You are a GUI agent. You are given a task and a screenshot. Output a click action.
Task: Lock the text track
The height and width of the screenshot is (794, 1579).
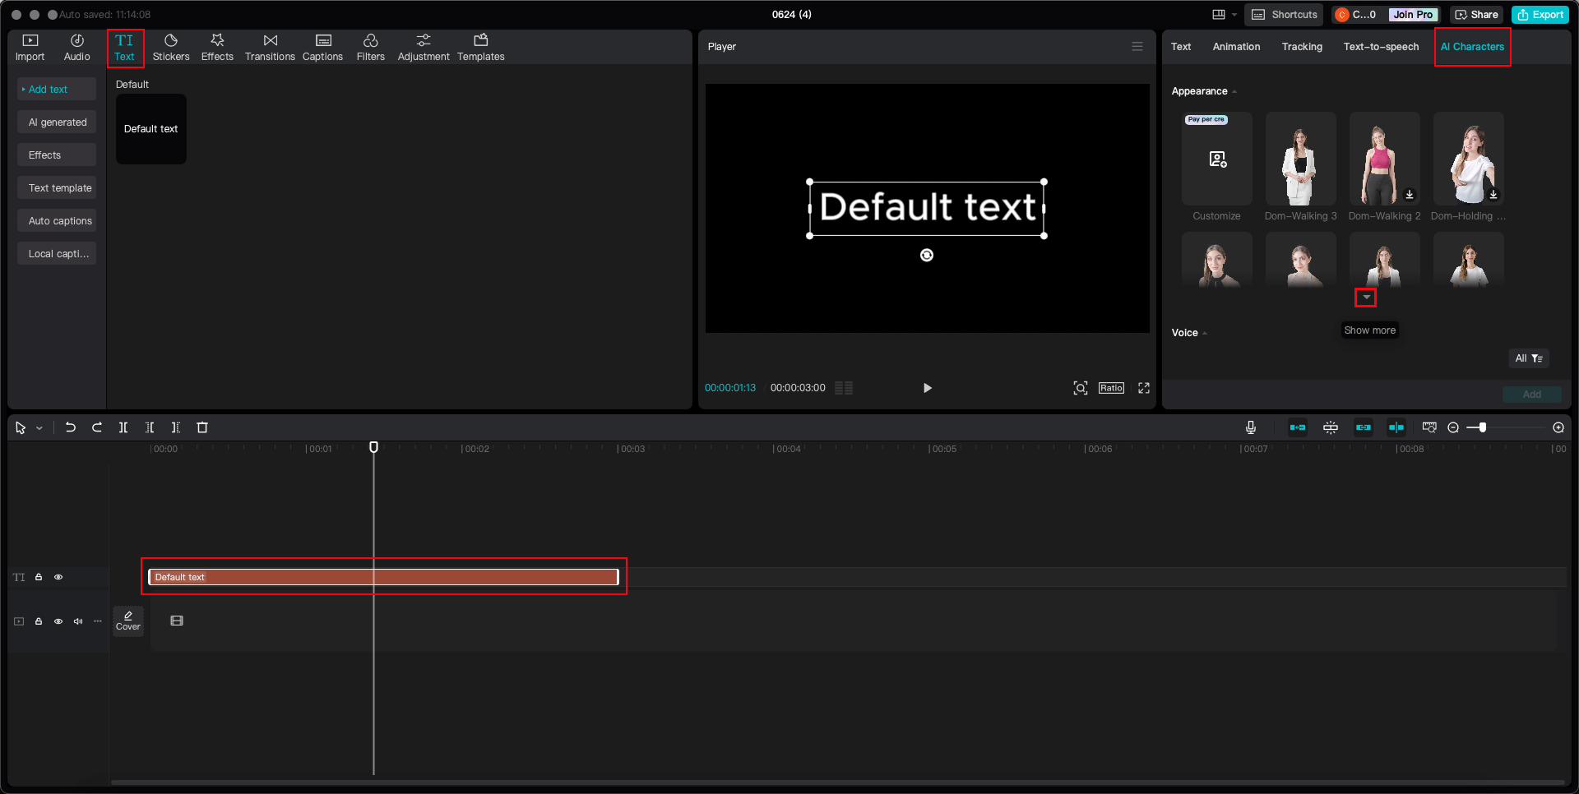point(39,577)
